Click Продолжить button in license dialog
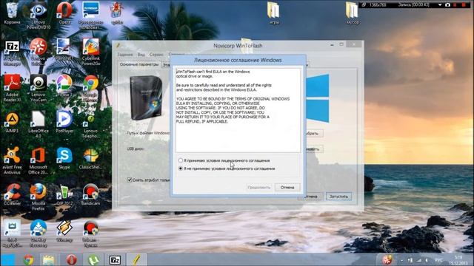Screen dimensions: 474x266 [x=258, y=187]
